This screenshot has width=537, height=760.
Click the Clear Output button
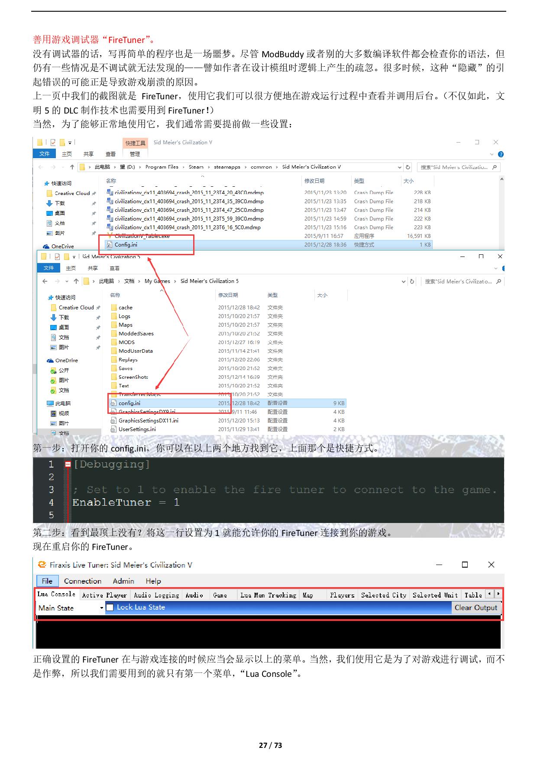[x=476, y=607]
